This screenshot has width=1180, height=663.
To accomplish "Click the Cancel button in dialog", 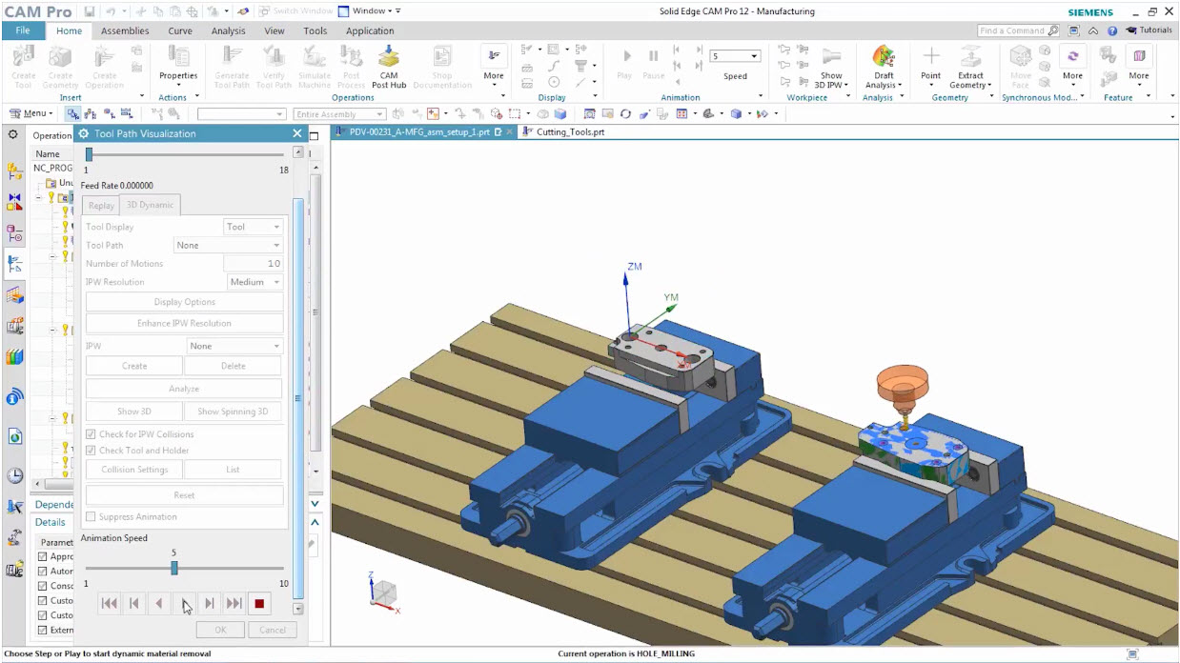I will [x=273, y=630].
